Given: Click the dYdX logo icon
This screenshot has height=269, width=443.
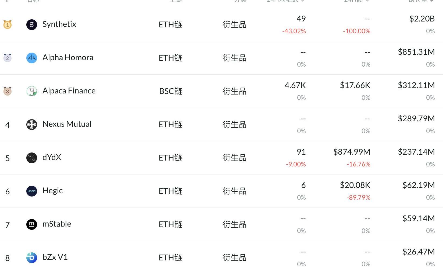Looking at the screenshot, I should (31, 158).
